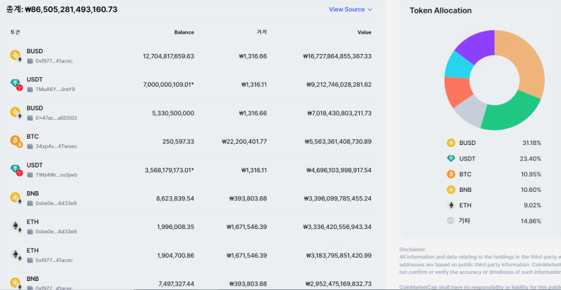The image size is (561, 290).
Task: Click value ₩16,727,864,855,367.33
Action: (337, 56)
